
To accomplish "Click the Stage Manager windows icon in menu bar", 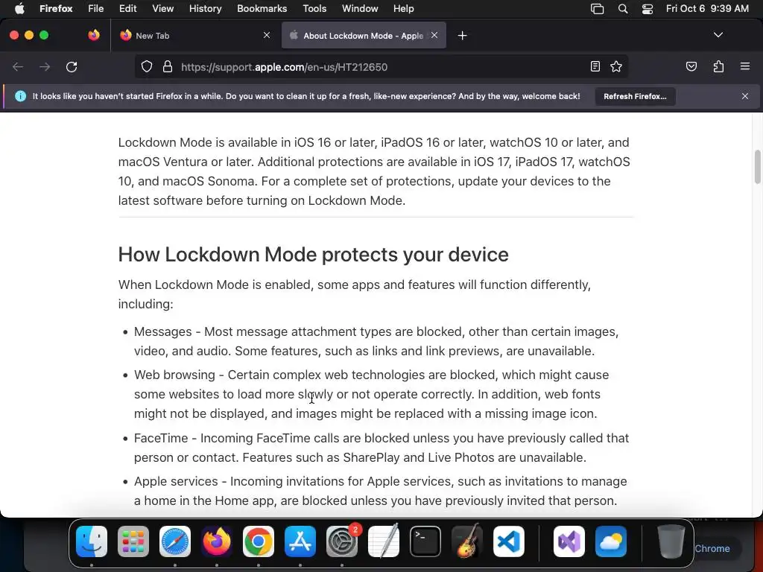I will 597,9.
